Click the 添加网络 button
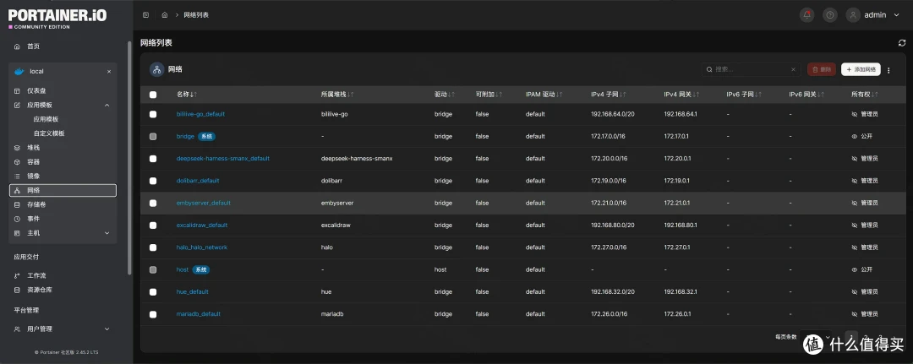 861,69
